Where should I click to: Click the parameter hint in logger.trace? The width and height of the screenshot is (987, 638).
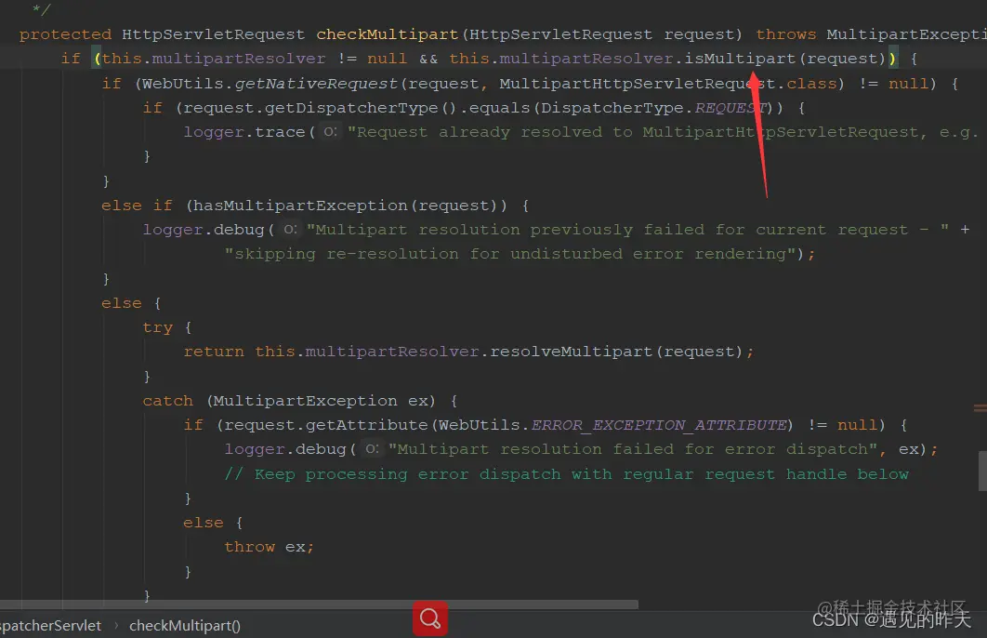(x=330, y=132)
